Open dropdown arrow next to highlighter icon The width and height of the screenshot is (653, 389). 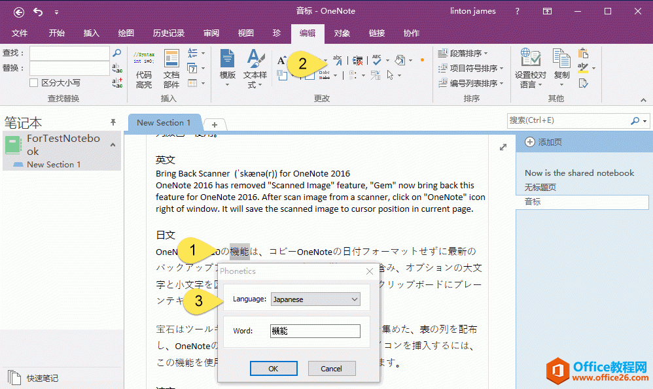(594, 68)
